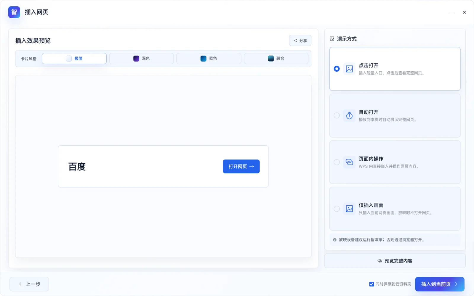Click the 智 app logo icon

14,12
